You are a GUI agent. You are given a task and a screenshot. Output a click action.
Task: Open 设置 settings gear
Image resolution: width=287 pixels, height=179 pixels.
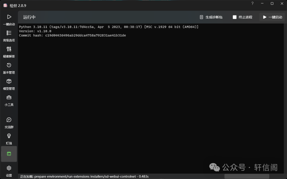click(x=9, y=171)
